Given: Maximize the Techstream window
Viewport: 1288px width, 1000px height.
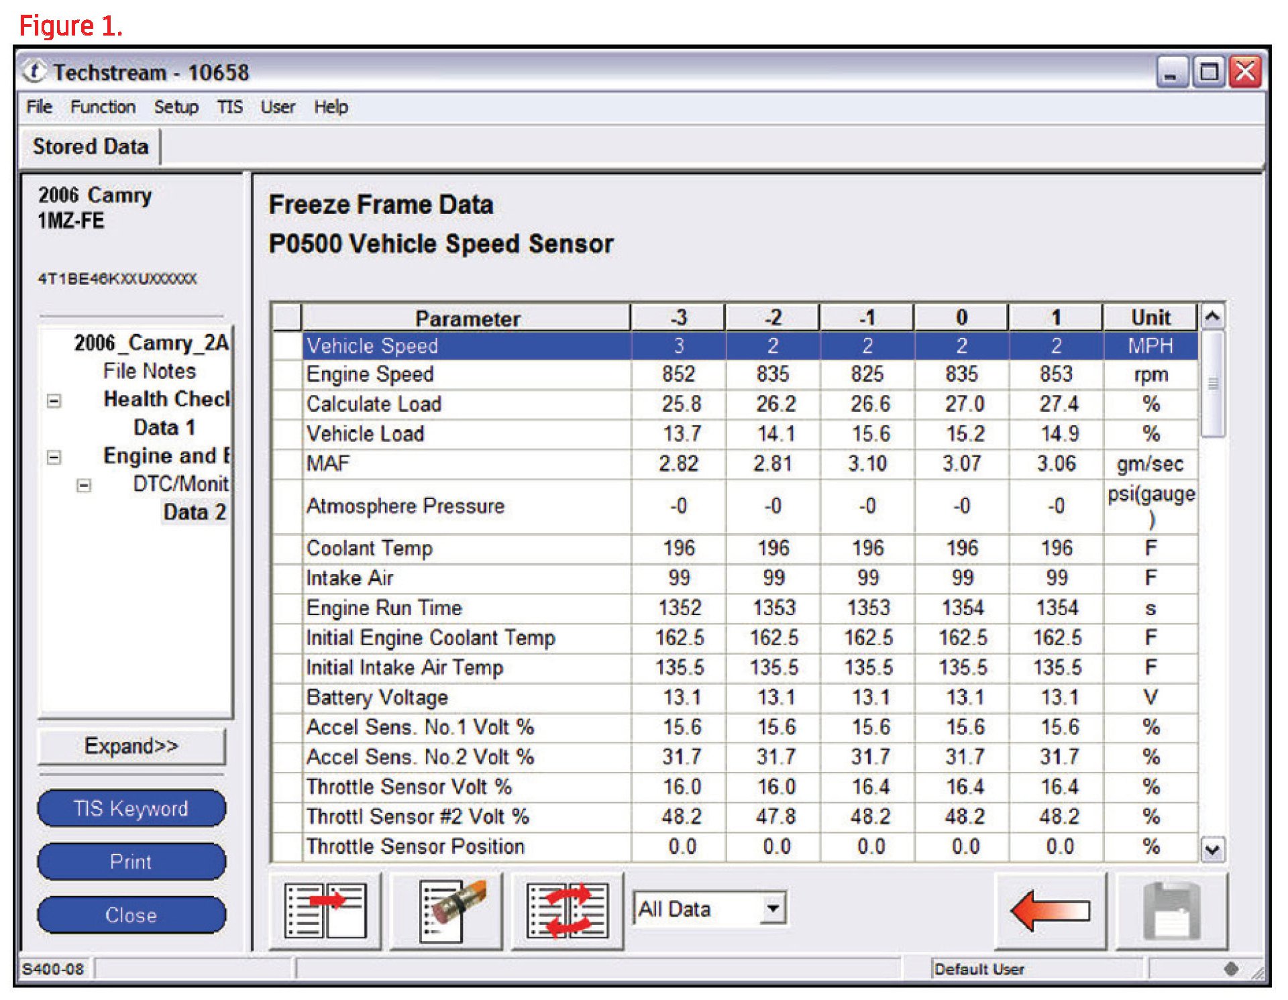Looking at the screenshot, I should [1209, 72].
